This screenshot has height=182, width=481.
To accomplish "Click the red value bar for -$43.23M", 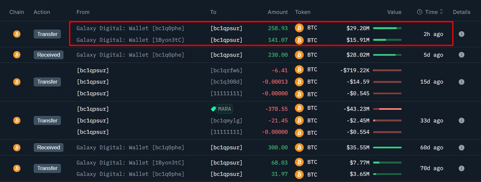I will (x=387, y=109).
